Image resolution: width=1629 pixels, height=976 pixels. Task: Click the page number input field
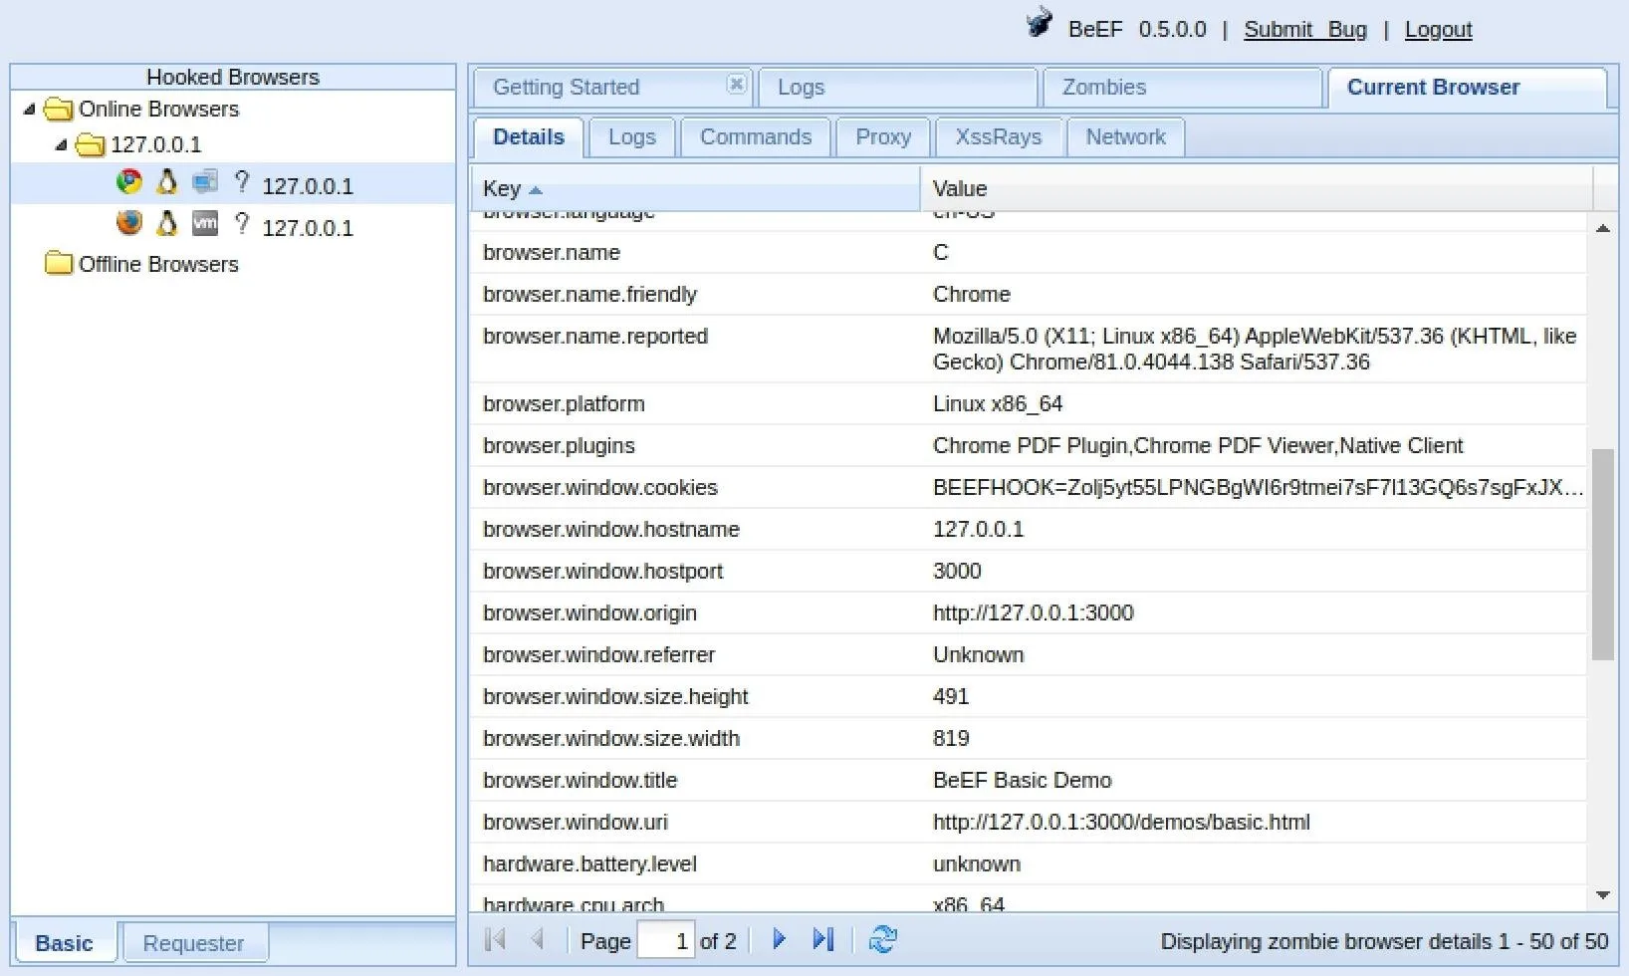[x=665, y=940]
